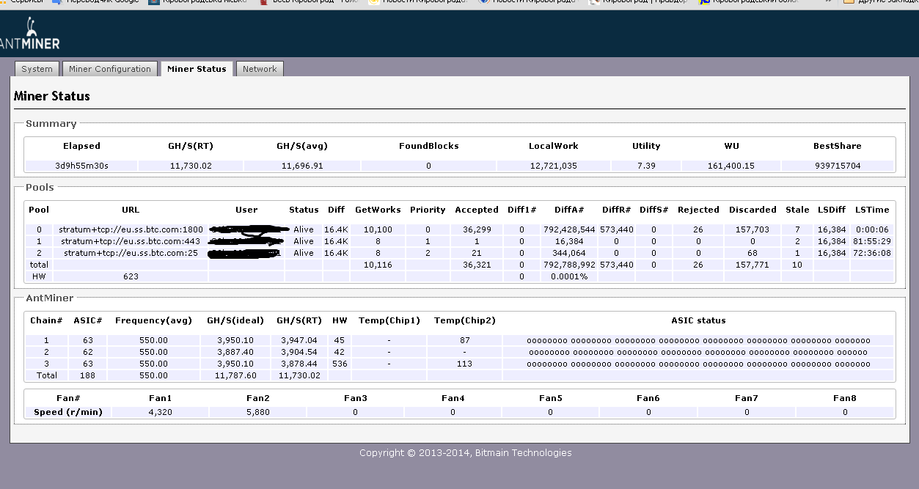Image resolution: width=919 pixels, height=489 pixels.
Task: Click the ASIC status row for chain 1
Action: (x=698, y=340)
